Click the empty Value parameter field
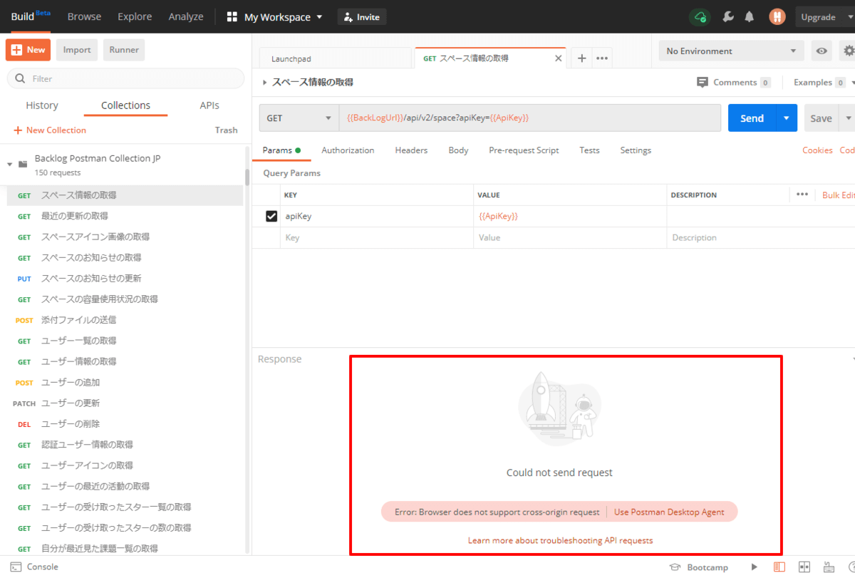855x578 pixels. point(570,237)
